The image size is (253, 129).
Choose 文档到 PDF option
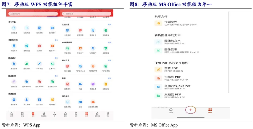pos(170,96)
